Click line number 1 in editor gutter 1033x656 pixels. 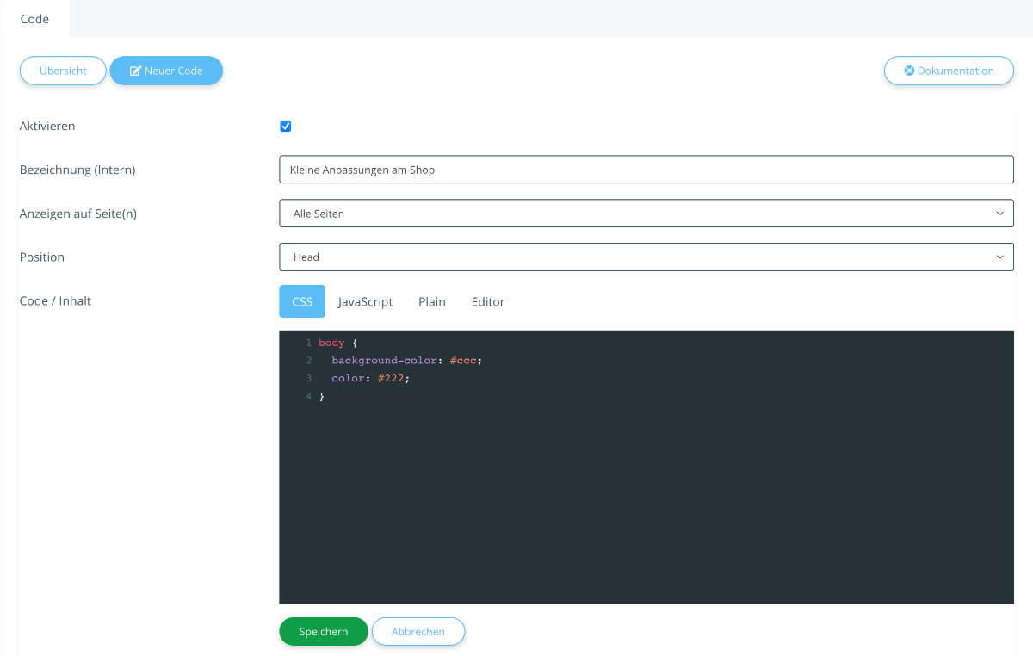click(x=308, y=343)
